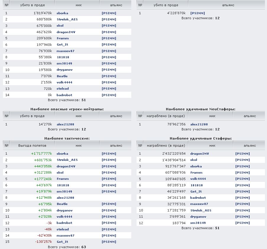Click 'альянс' header above the 4'228'870k row
This screenshot has height=249, width=267.
point(228,5)
